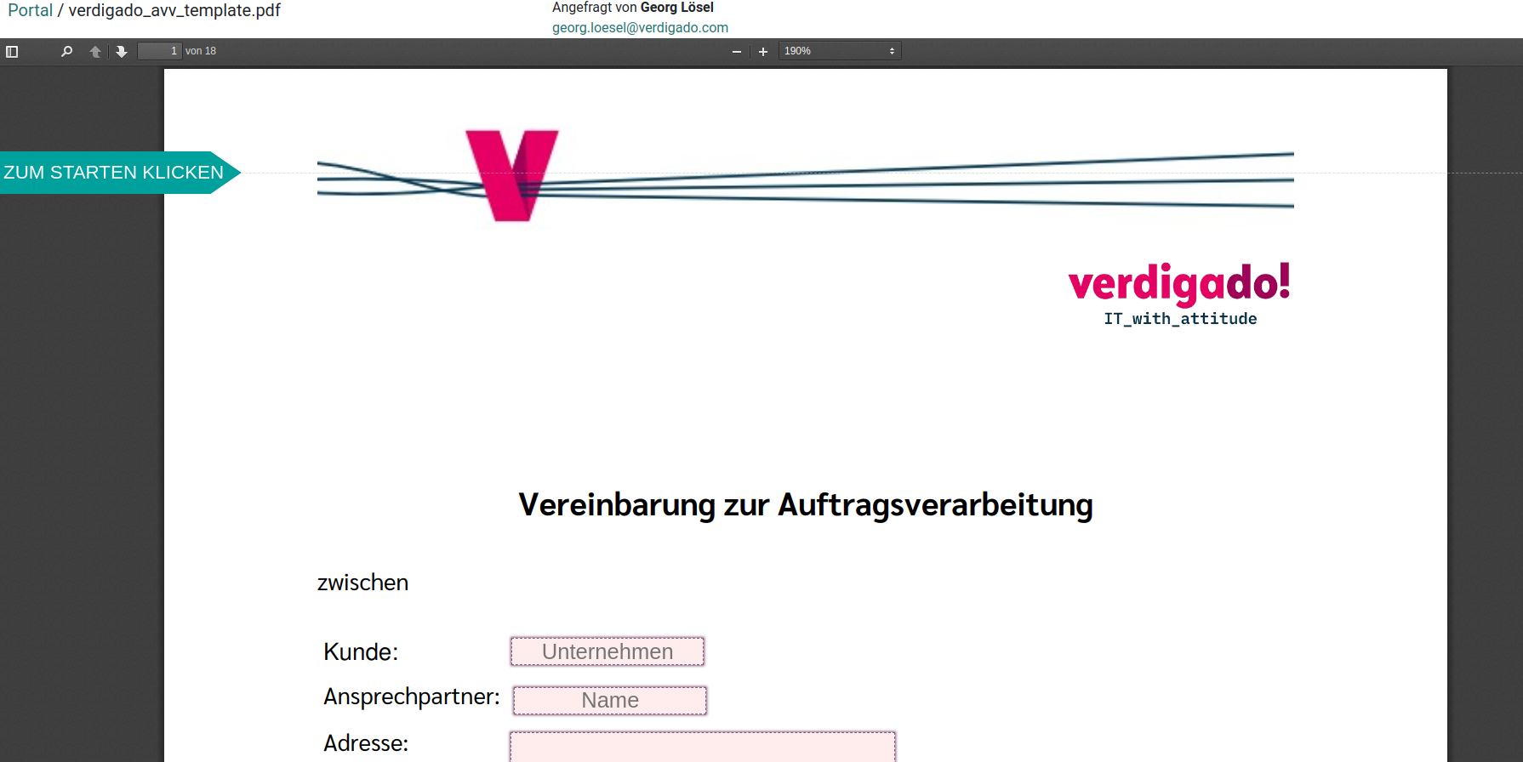Click the page number field
1523x762 pixels.
160,51
